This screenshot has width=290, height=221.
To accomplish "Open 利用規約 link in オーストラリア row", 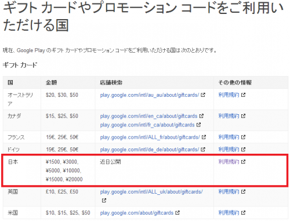I will click(x=229, y=95).
